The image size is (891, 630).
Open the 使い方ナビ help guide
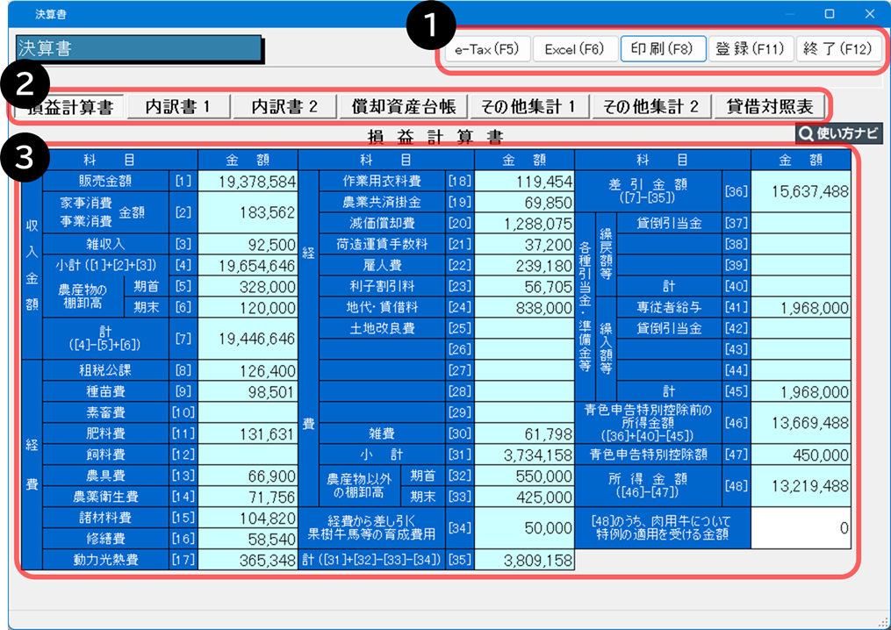(x=838, y=134)
